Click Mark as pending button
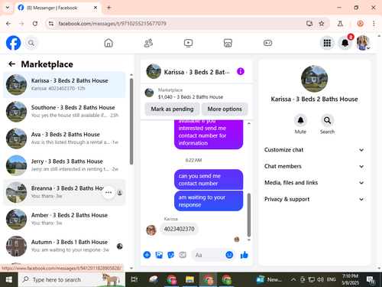Screen dimensions: 382x287 pos(172,109)
